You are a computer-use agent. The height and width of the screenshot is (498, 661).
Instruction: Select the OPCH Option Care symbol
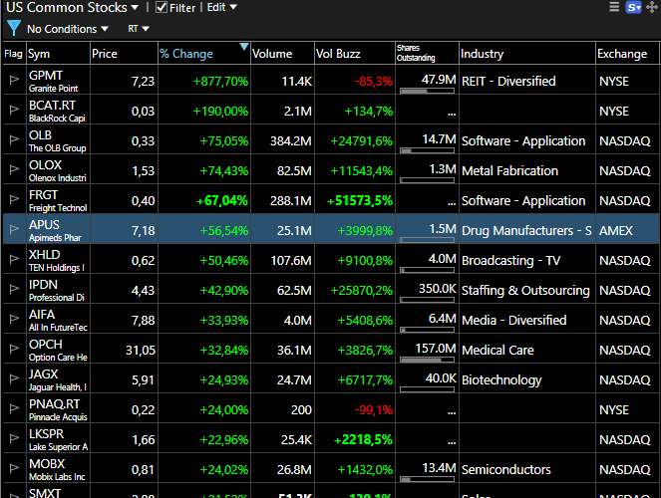click(58, 349)
